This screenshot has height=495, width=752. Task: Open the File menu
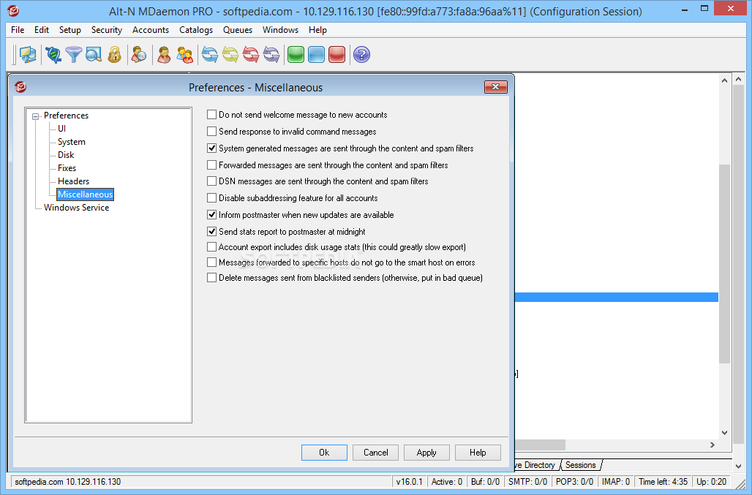(18, 30)
